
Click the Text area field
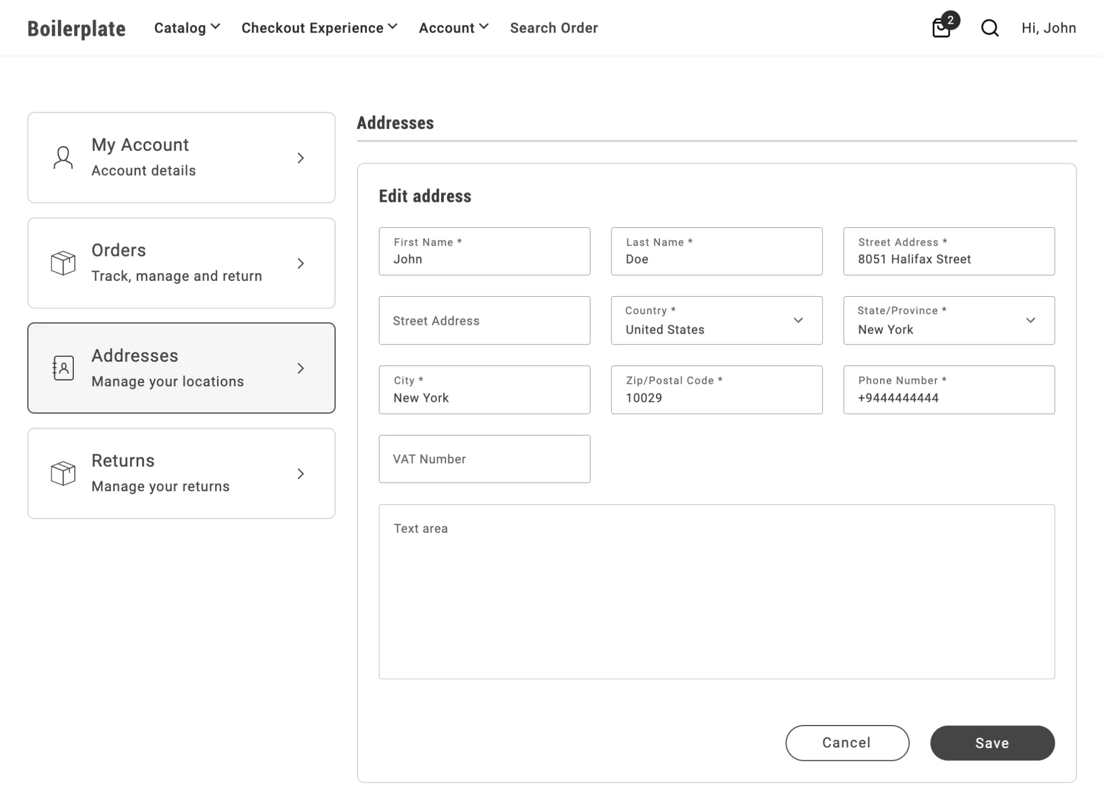[x=717, y=591]
